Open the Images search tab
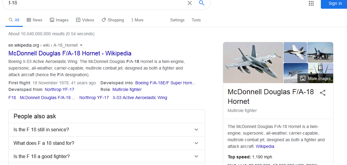Image resolution: width=347 pixels, height=165 pixels. pyautogui.click(x=59, y=20)
